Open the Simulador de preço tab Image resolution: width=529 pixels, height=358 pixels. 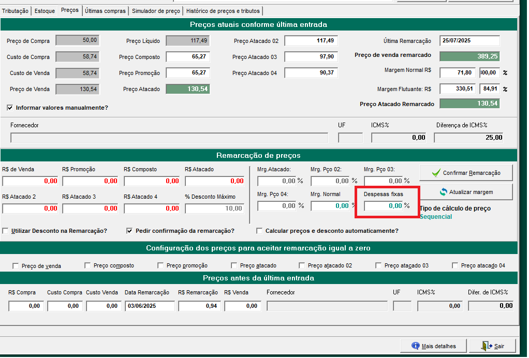coord(156,11)
